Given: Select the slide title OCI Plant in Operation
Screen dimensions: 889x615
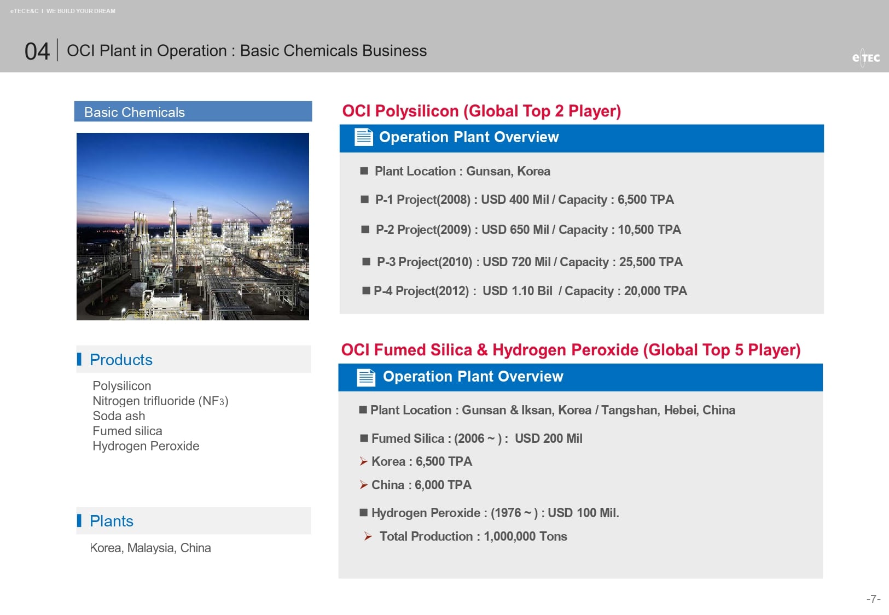Looking at the screenshot, I should pyautogui.click(x=247, y=51).
